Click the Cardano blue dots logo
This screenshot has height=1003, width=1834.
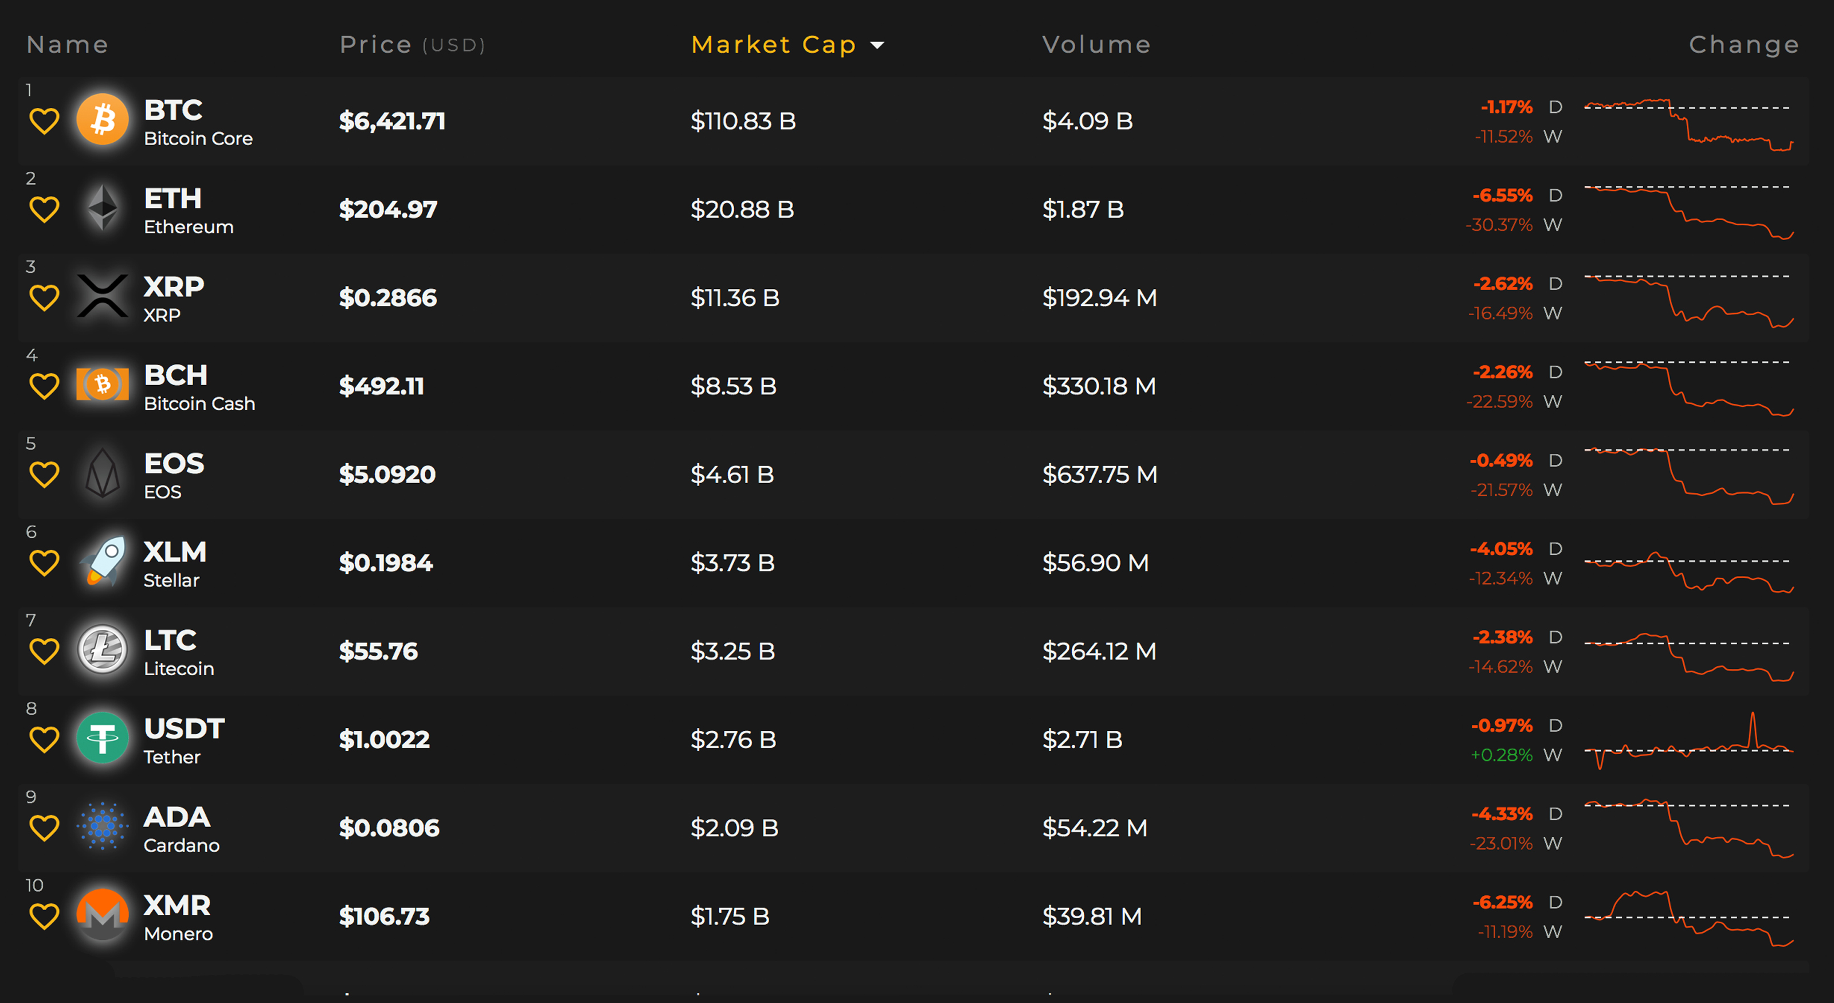[103, 826]
